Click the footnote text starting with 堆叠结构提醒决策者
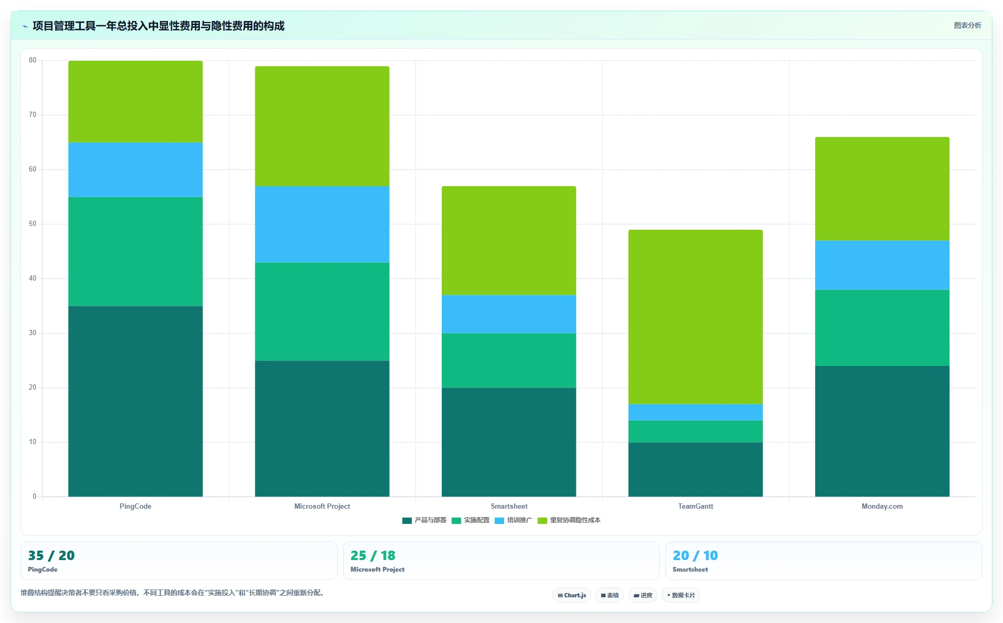The width and height of the screenshot is (1003, 623). tap(173, 593)
